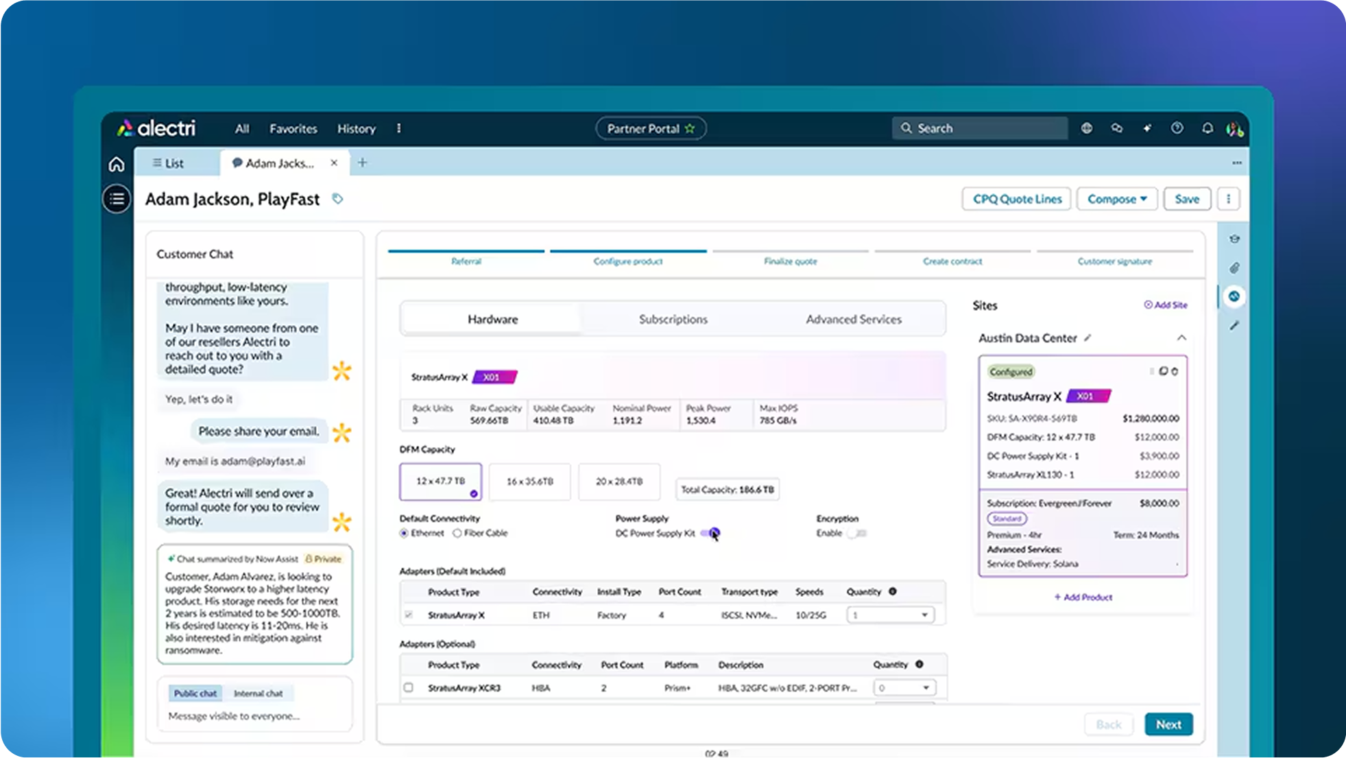Click the StratusArray X default adapter checkbox
The image size is (1346, 758).
[x=409, y=615]
